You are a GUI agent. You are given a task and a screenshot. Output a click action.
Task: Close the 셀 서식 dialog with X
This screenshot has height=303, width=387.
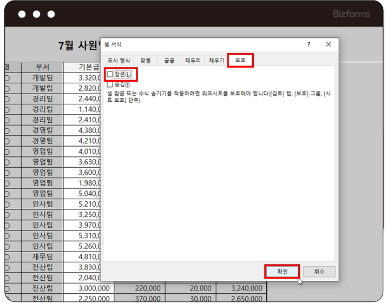pos(328,44)
